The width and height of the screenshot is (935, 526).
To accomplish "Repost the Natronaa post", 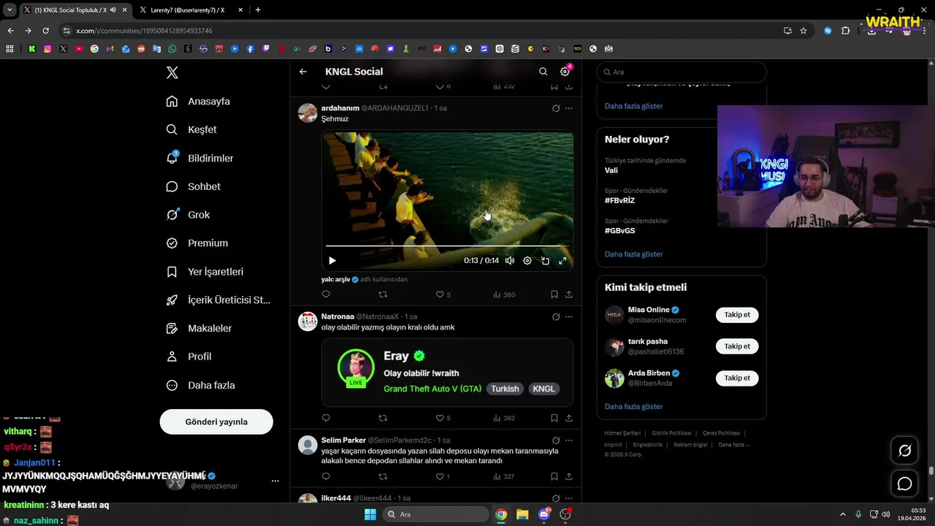I will tap(383, 419).
